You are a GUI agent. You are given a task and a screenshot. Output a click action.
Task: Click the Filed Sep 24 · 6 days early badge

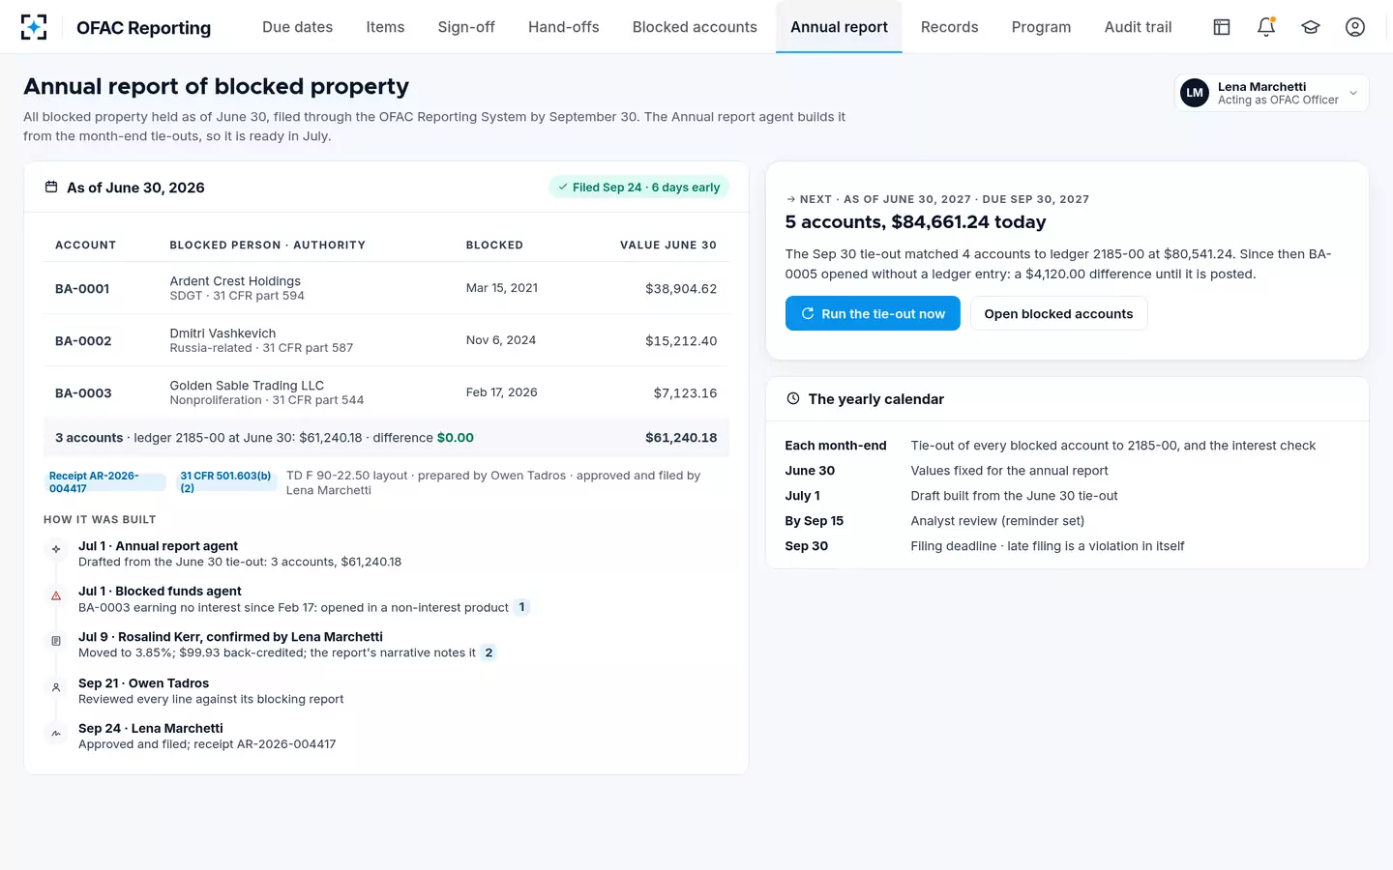[638, 187]
